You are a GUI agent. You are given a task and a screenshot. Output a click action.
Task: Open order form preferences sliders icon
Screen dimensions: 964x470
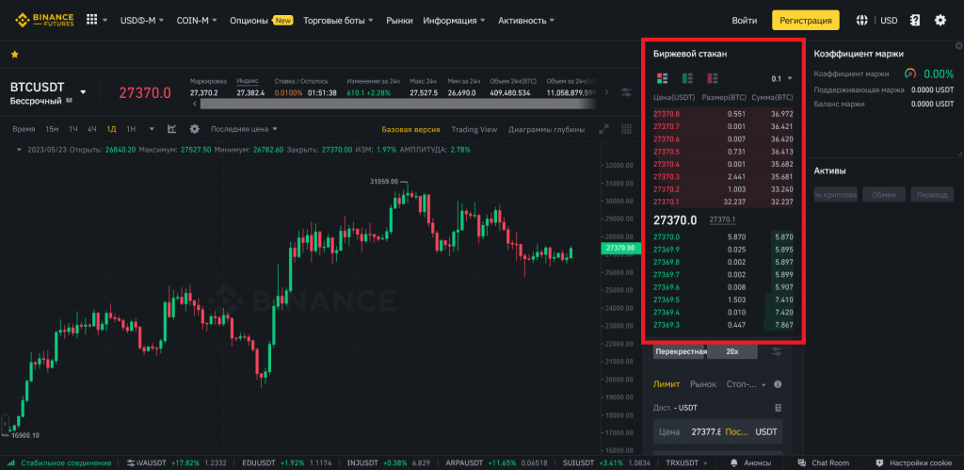click(777, 351)
